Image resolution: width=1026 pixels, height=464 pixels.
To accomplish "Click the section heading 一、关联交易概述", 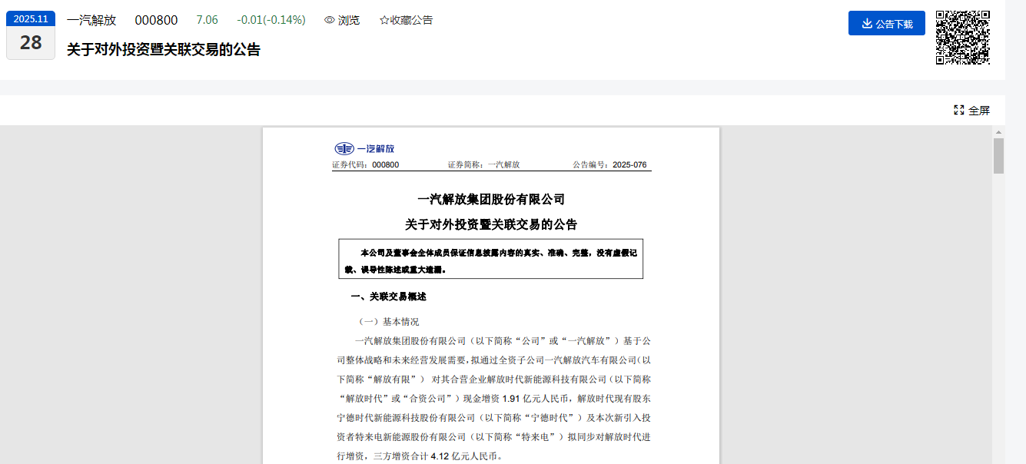I will click(x=388, y=297).
